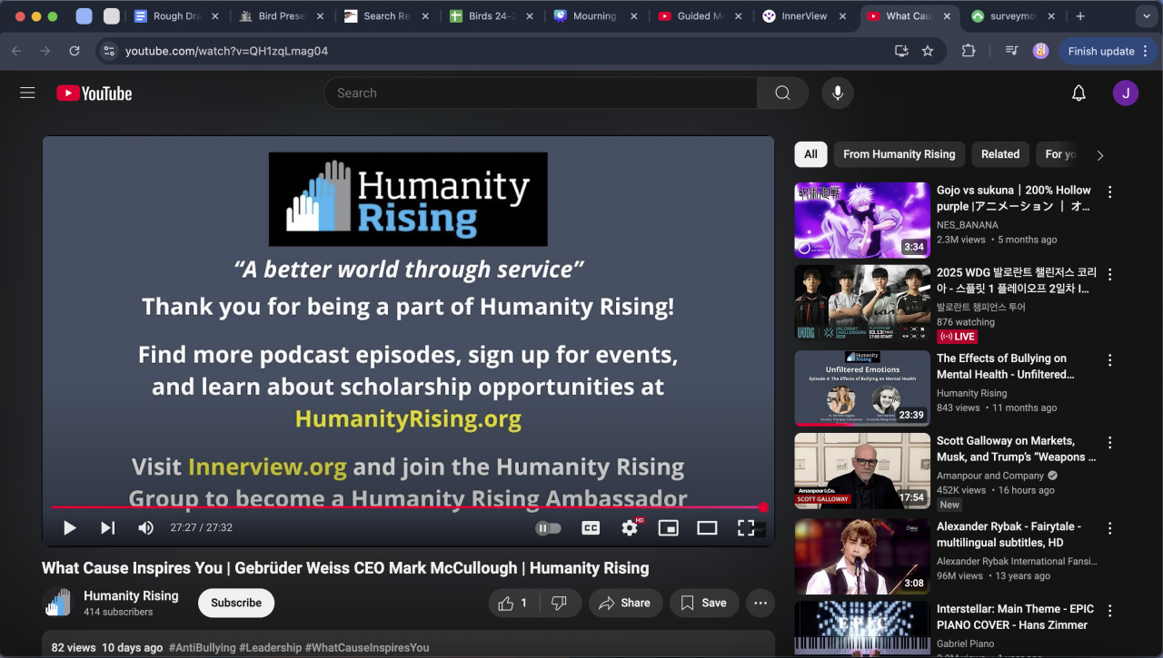This screenshot has height=658, width=1163.
Task: Open Chrome extensions puzzle icon
Action: tap(969, 51)
